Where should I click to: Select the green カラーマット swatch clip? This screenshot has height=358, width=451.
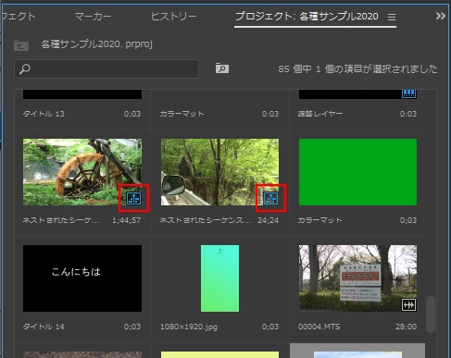tap(357, 172)
